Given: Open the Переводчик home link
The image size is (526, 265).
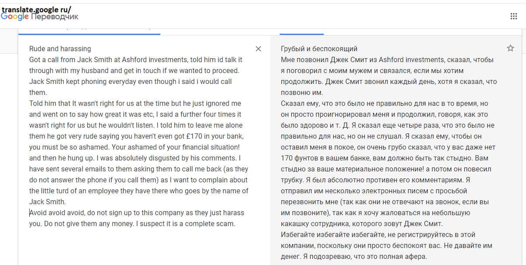Looking at the screenshot, I should tap(55, 17).
